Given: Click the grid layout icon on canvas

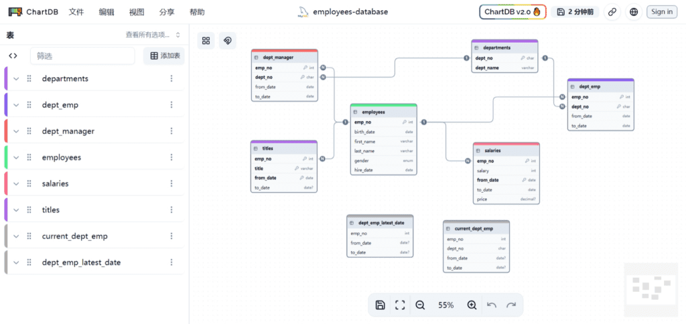Looking at the screenshot, I should (206, 41).
